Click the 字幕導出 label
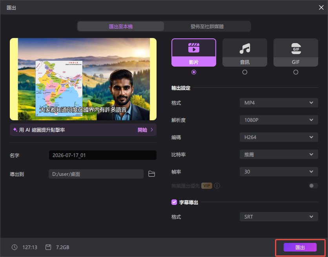The width and height of the screenshot is (328, 257). [189, 202]
